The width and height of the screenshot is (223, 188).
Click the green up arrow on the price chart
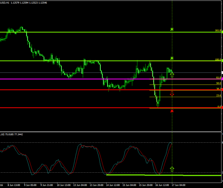pos(172,74)
